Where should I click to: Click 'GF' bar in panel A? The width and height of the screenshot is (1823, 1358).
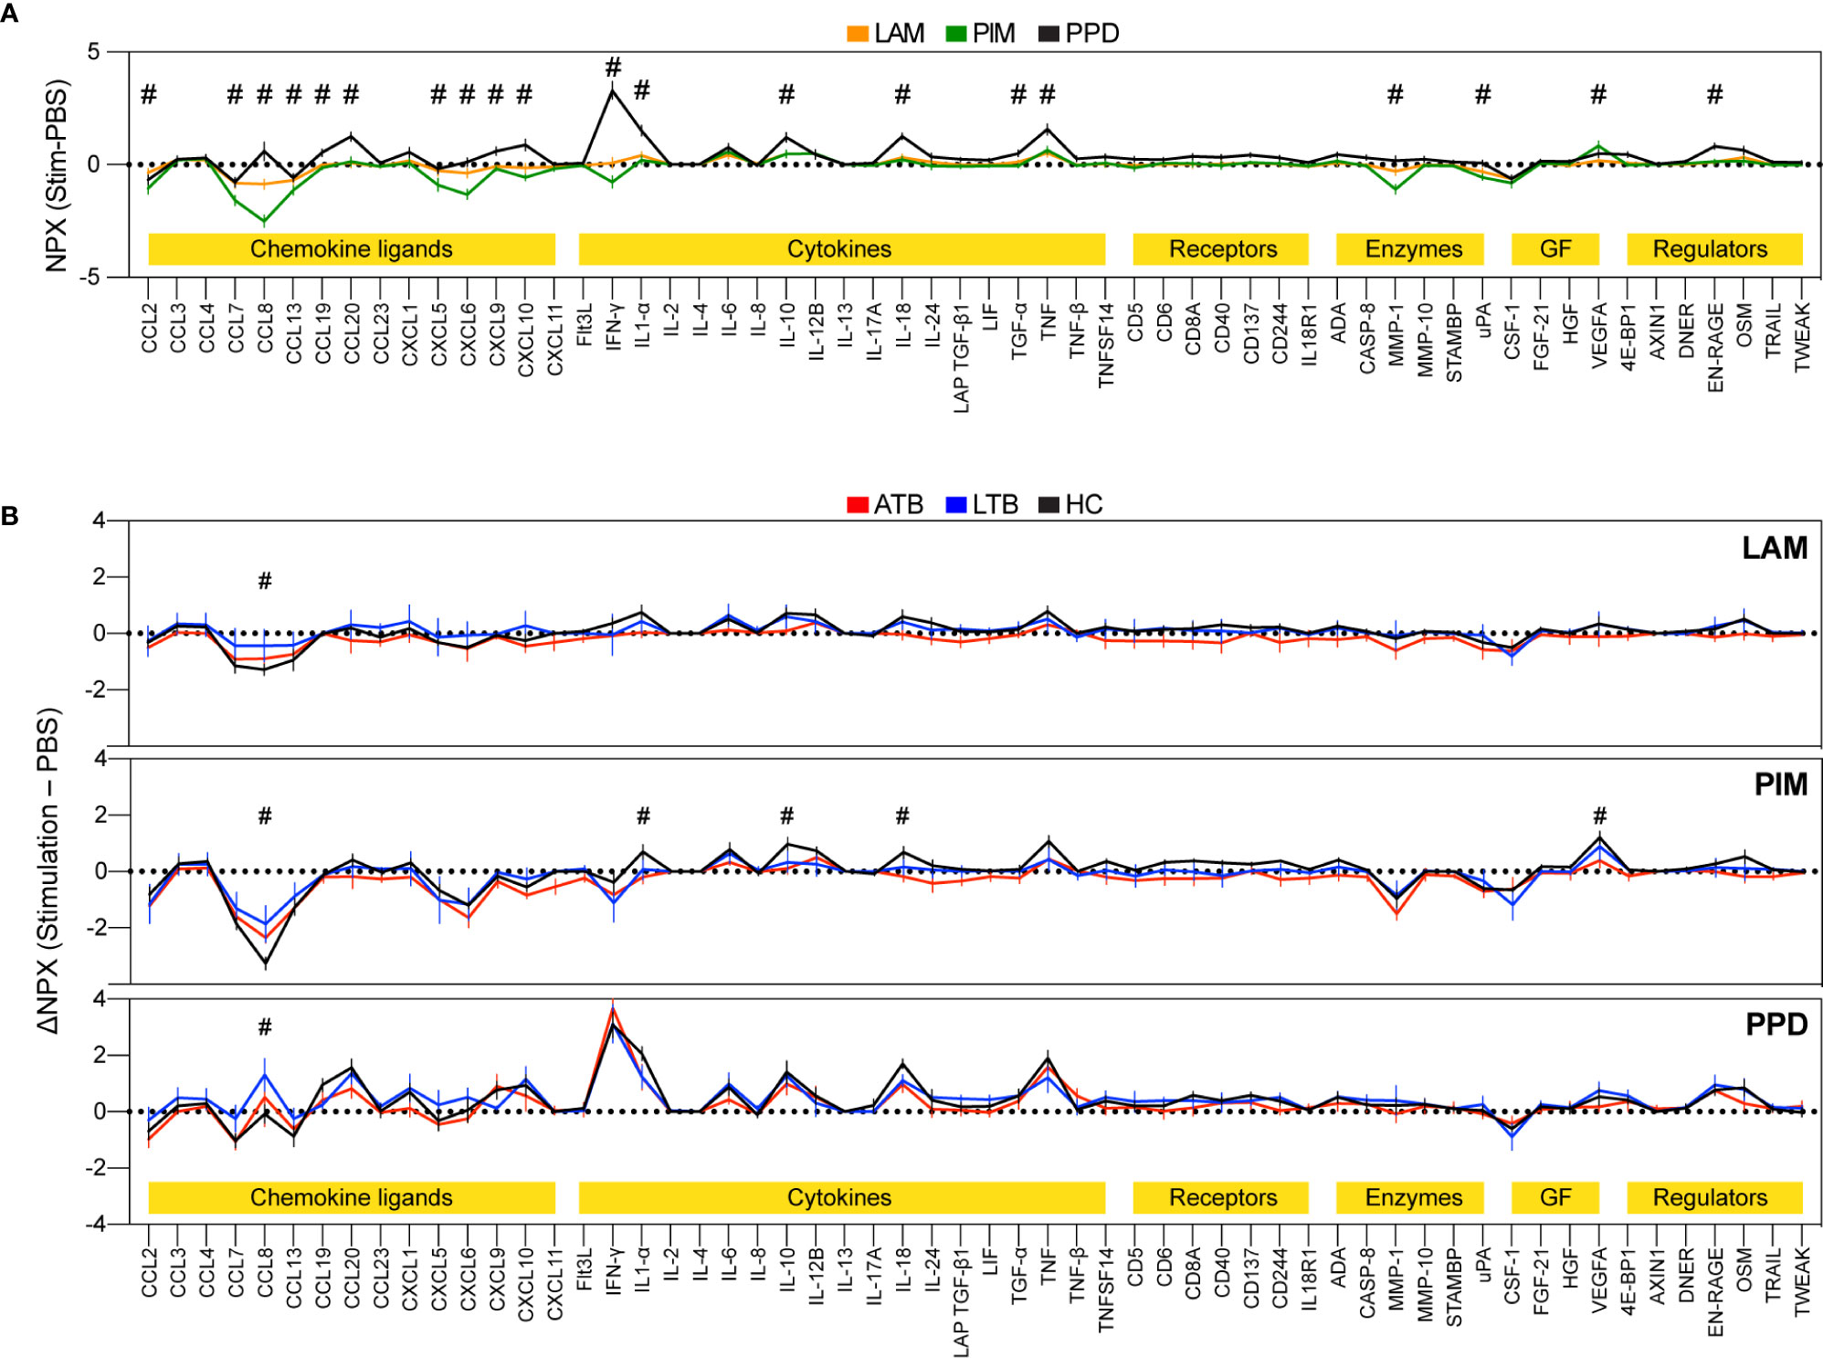(1555, 249)
